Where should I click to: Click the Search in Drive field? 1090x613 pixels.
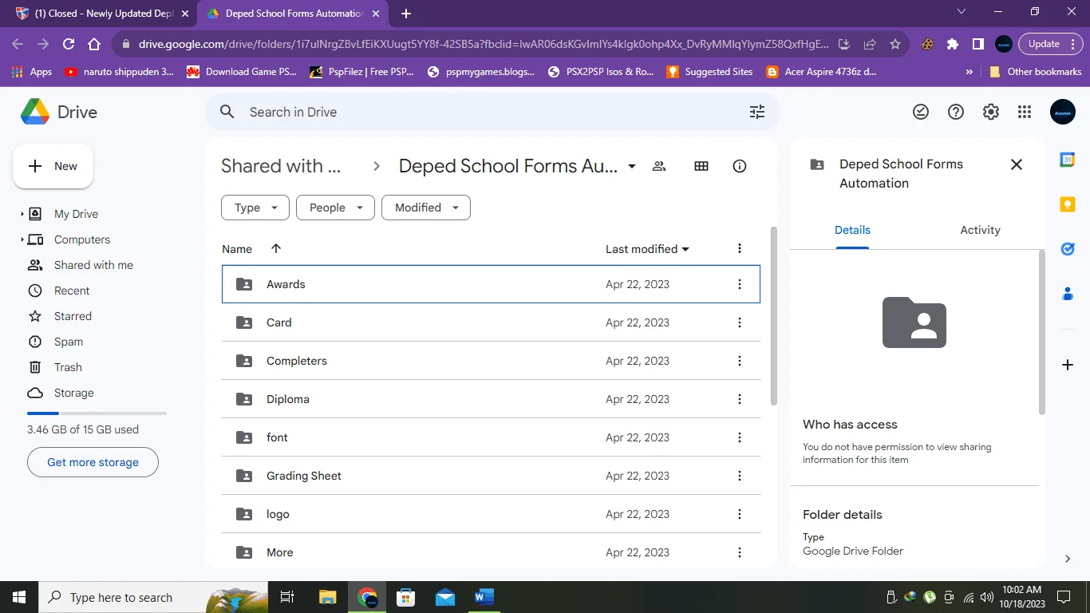[x=492, y=112]
